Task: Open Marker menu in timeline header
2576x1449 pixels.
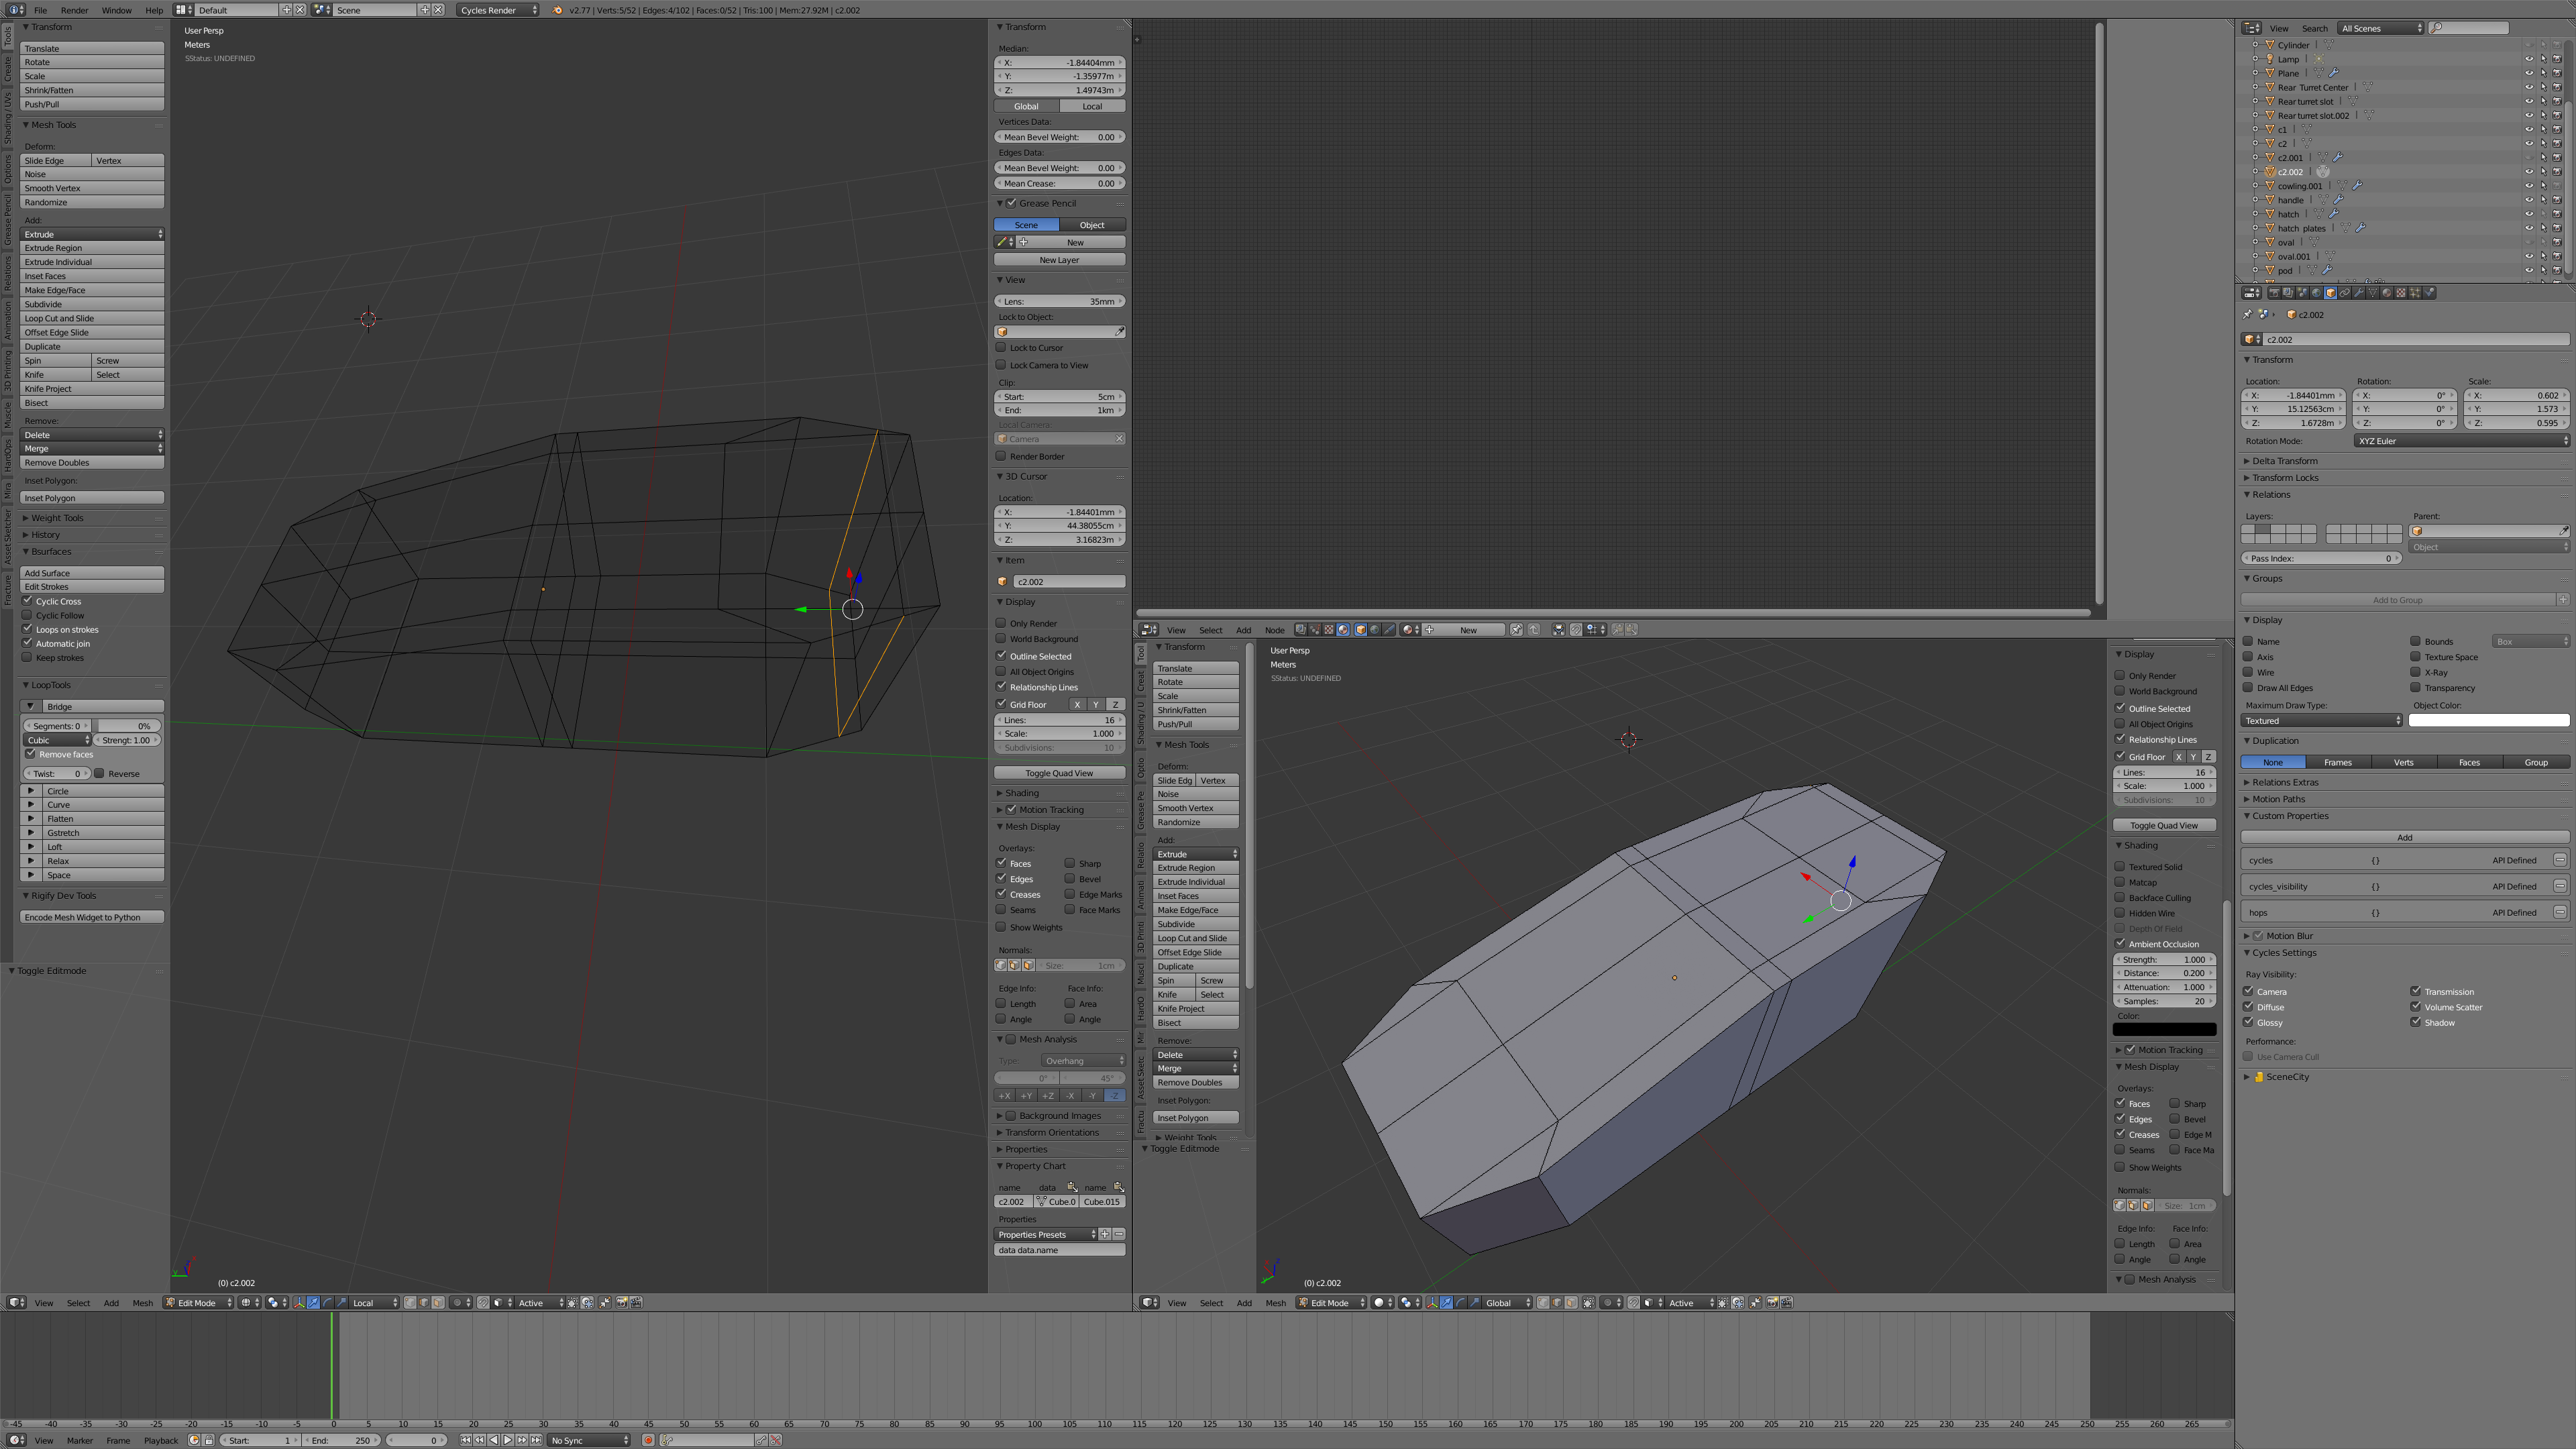Action: tap(80, 1440)
